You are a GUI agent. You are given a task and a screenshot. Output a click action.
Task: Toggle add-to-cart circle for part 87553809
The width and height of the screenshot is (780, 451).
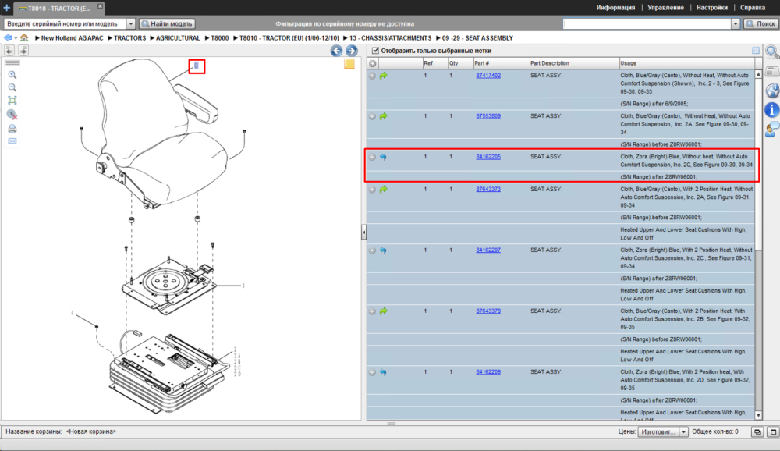[372, 116]
